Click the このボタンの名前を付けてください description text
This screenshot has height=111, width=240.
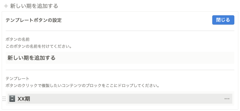[x=39, y=46]
